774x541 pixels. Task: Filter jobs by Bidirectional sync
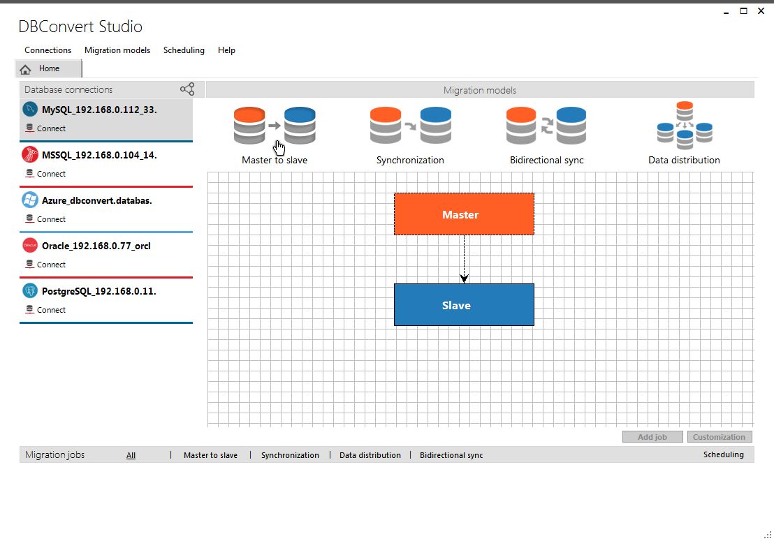coord(451,454)
